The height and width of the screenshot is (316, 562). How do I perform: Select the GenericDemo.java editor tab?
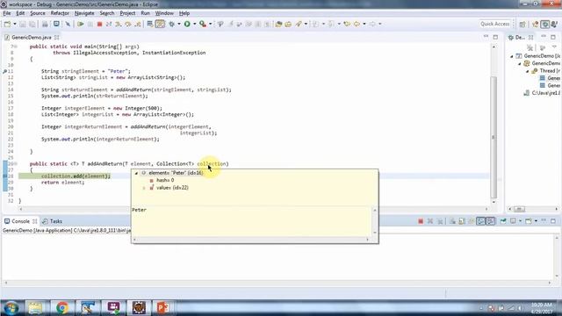pyautogui.click(x=32, y=37)
